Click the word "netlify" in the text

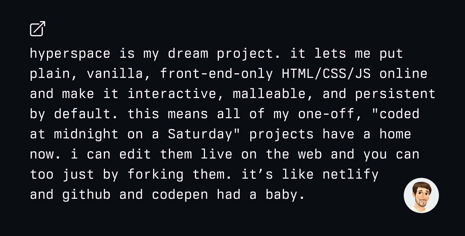click(350, 174)
